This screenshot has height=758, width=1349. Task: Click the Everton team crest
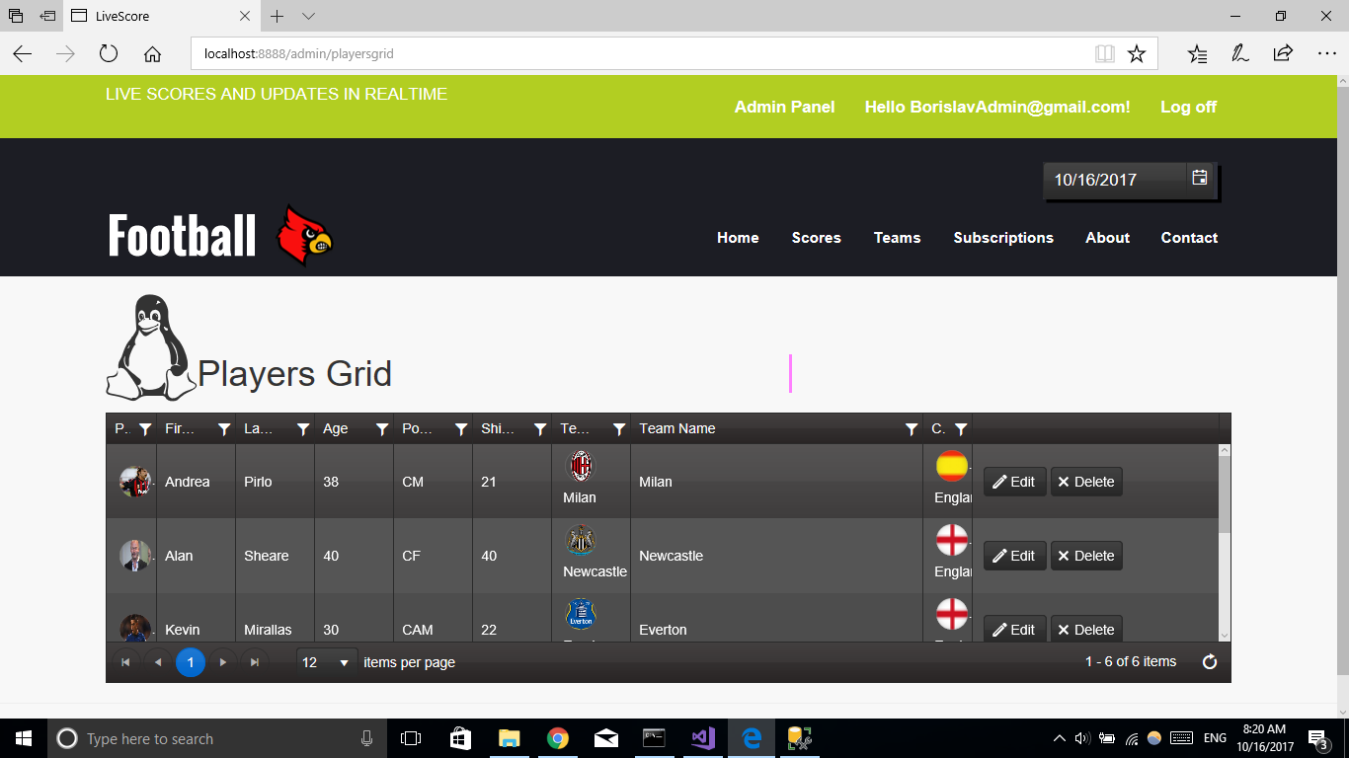pyautogui.click(x=581, y=614)
